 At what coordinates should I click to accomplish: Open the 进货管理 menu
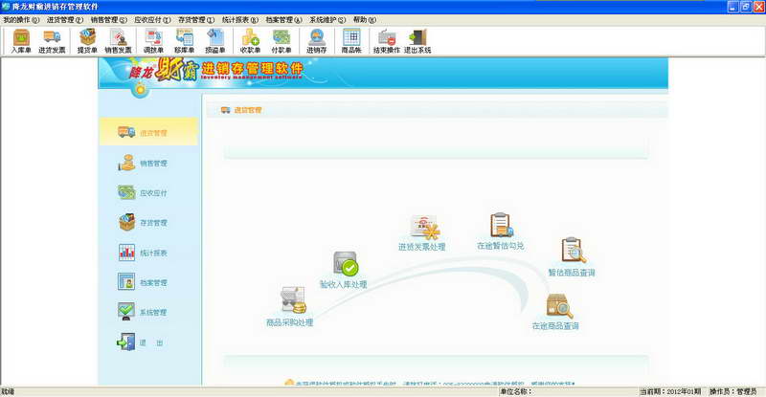pyautogui.click(x=64, y=19)
